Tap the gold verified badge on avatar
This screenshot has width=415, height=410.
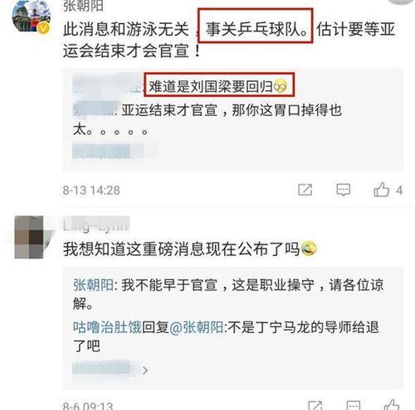pyautogui.click(x=44, y=28)
